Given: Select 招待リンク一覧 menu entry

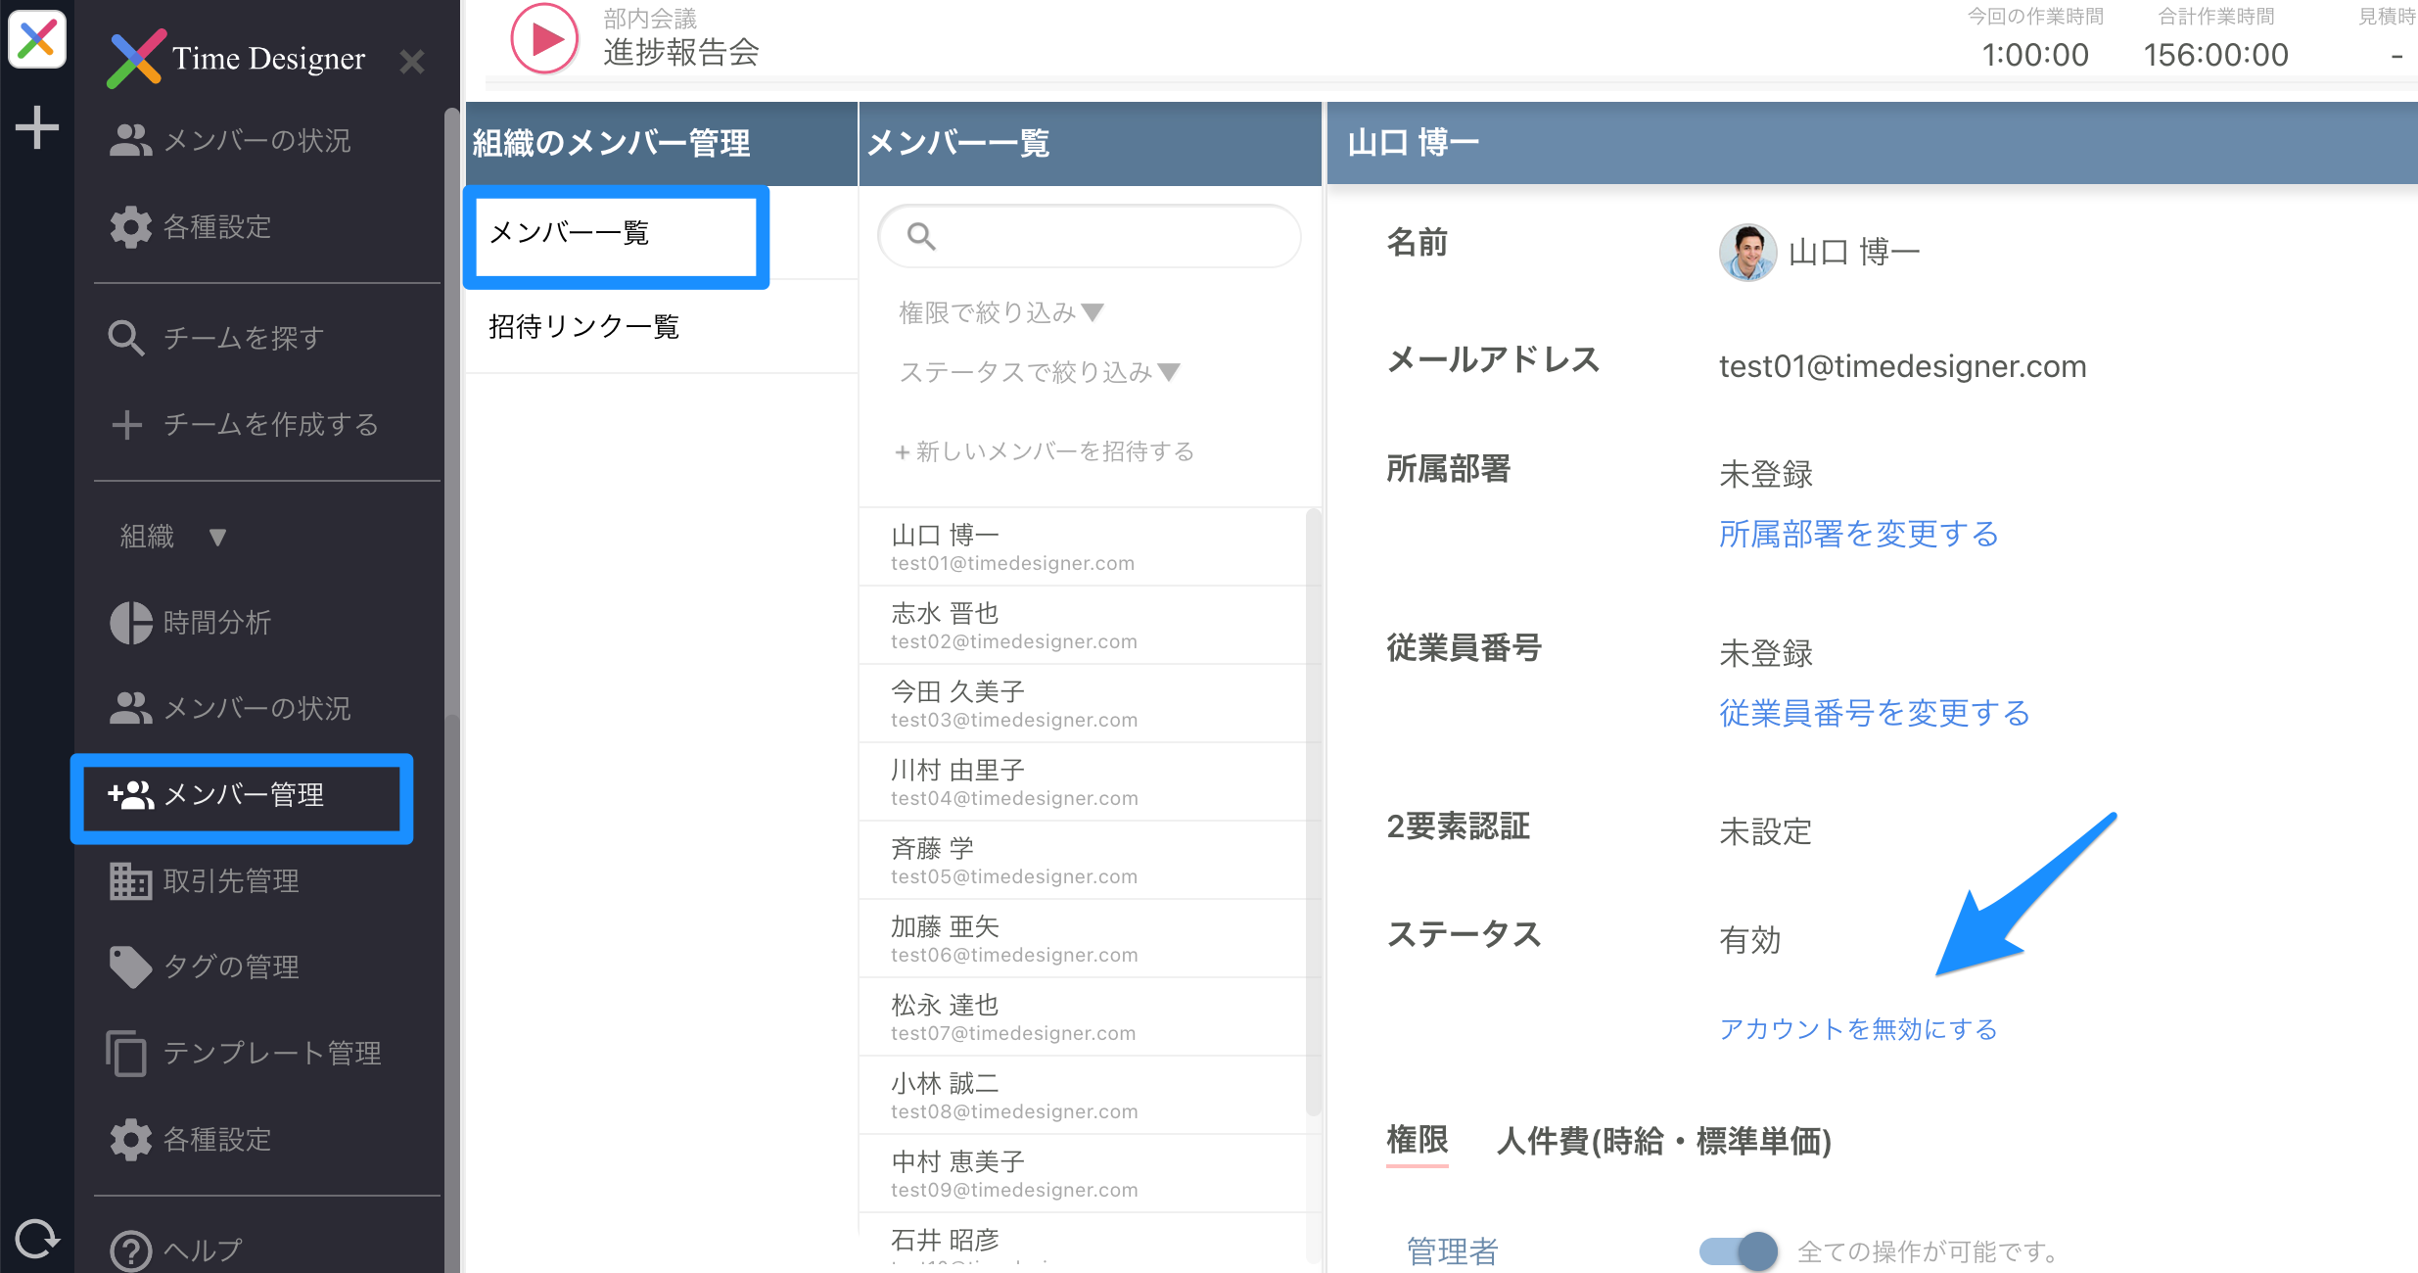Looking at the screenshot, I should coord(584,327).
